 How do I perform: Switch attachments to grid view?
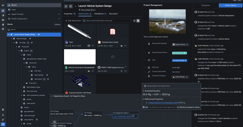pyautogui.click(x=138, y=21)
